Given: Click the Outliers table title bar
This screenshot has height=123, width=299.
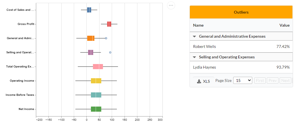Looking at the screenshot, I should 241,12.
